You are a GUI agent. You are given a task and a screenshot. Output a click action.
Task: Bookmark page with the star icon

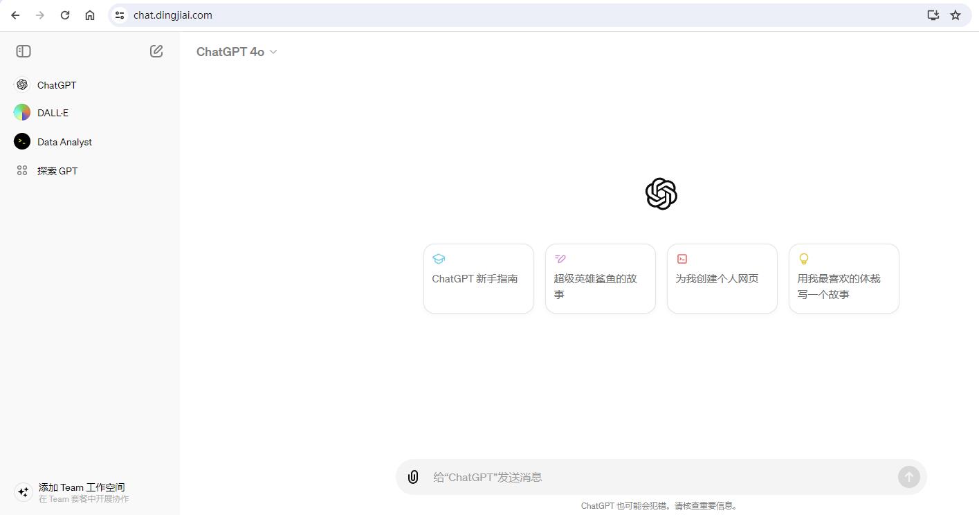955,15
